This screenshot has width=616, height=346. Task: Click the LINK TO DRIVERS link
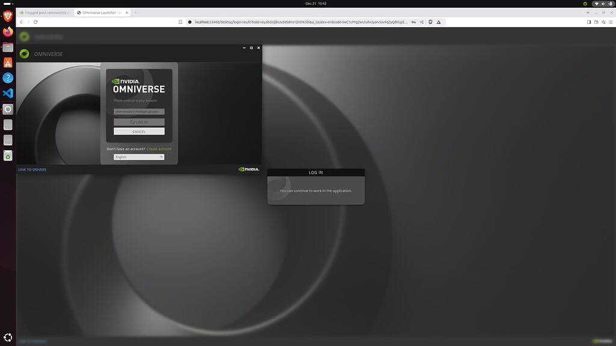coord(32,169)
